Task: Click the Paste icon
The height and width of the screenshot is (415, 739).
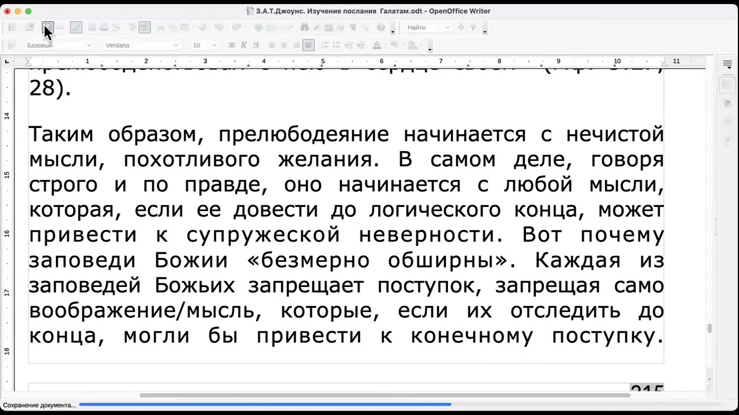Action: [x=185, y=27]
